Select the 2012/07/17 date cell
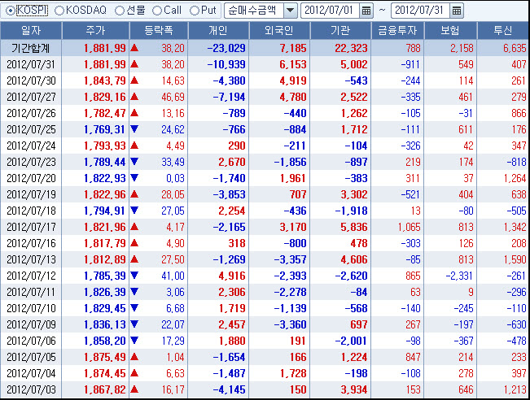The height and width of the screenshot is (400, 530). pyautogui.click(x=31, y=227)
